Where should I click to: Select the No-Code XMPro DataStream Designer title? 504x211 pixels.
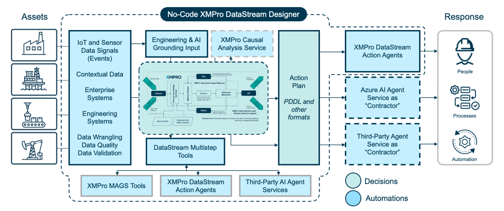point(233,14)
